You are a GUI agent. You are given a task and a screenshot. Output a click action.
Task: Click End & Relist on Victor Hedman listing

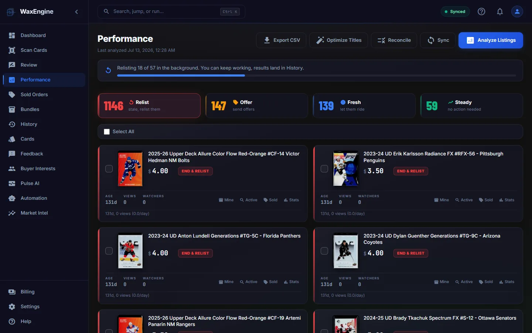pyautogui.click(x=195, y=171)
